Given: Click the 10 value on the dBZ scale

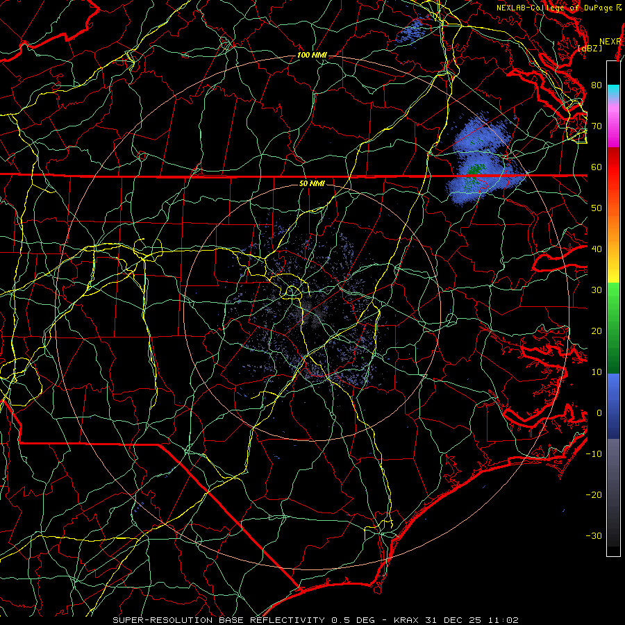Looking at the screenshot, I should tap(597, 372).
